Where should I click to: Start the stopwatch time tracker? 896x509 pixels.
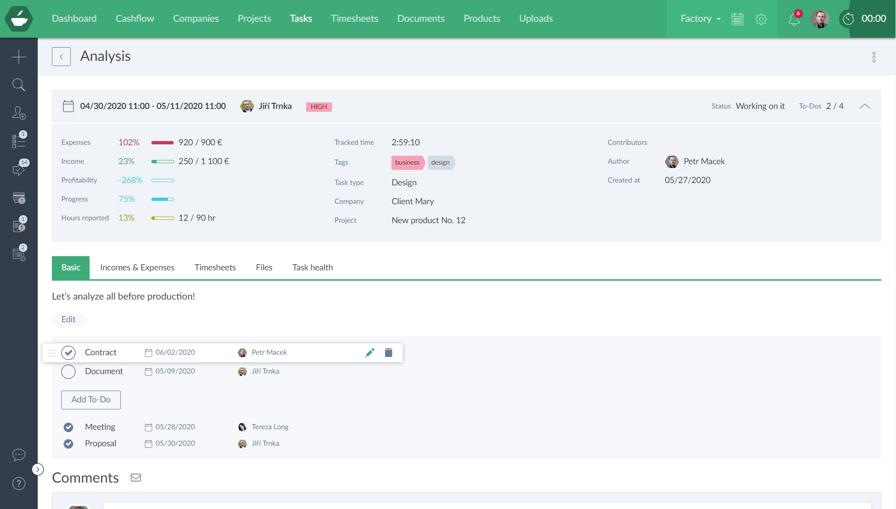848,19
